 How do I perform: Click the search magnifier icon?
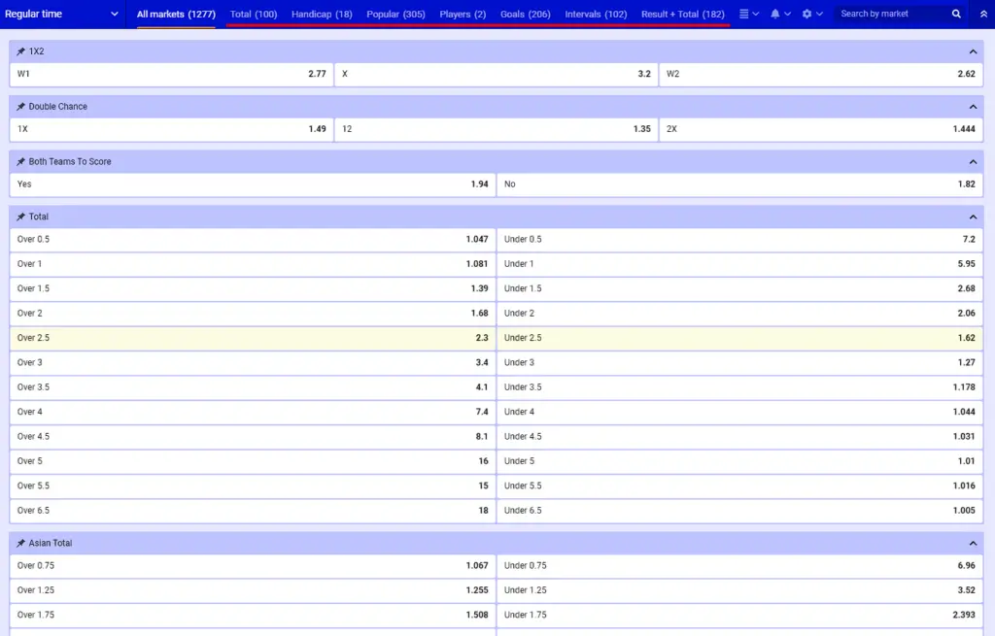click(956, 15)
